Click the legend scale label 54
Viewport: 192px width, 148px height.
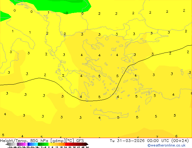pyautogui.click(x=87, y=147)
